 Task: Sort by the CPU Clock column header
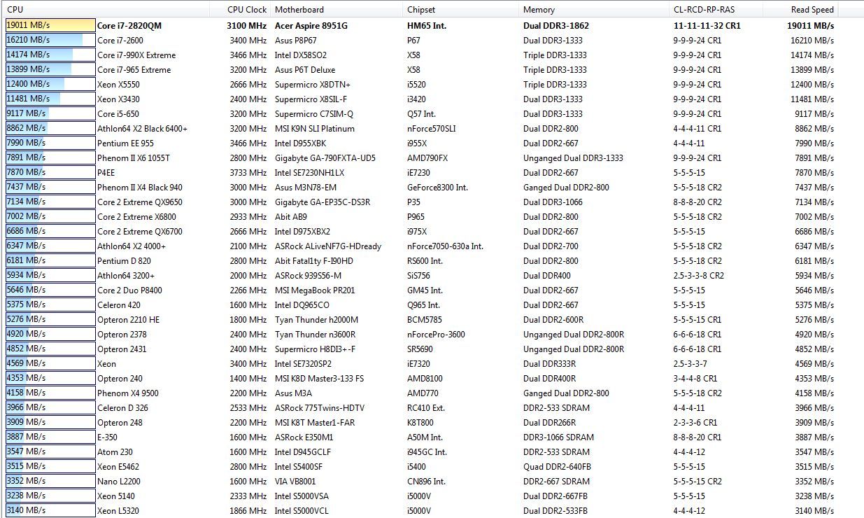click(x=240, y=9)
